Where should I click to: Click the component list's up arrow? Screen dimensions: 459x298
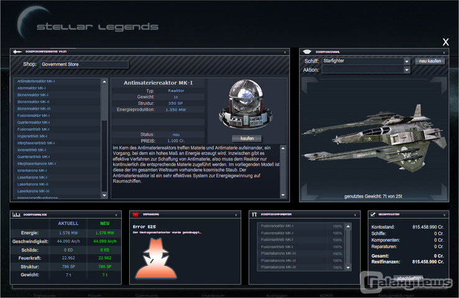[x=104, y=82]
